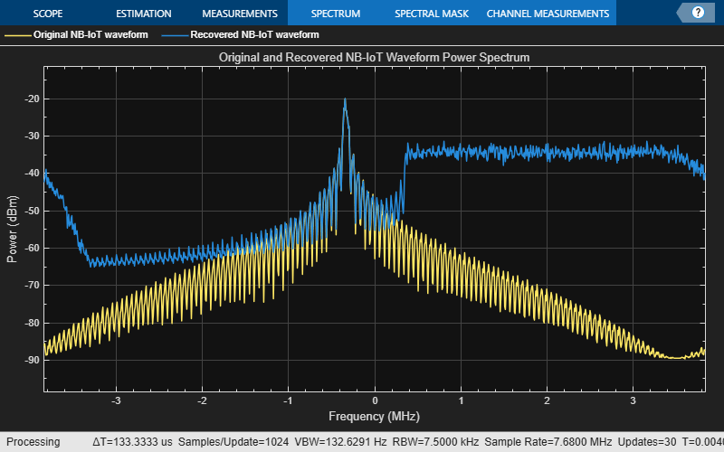Select the plot title text
Image resolution: width=724 pixels, height=452 pixels.
374,57
